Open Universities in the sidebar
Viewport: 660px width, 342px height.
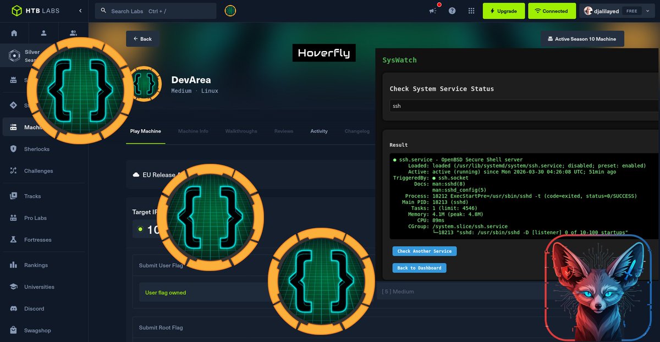coord(39,287)
